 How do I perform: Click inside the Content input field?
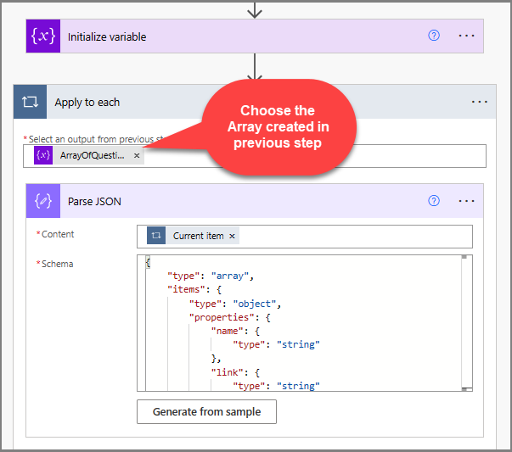357,236
